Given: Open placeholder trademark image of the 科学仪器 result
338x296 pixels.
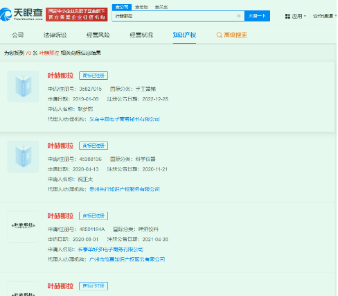Looking at the screenshot, I should pos(23,157).
